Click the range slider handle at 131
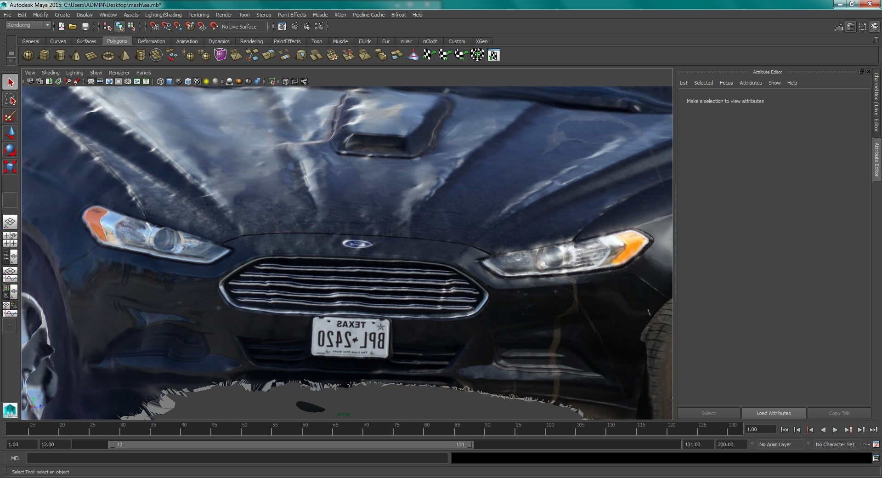 pos(470,444)
